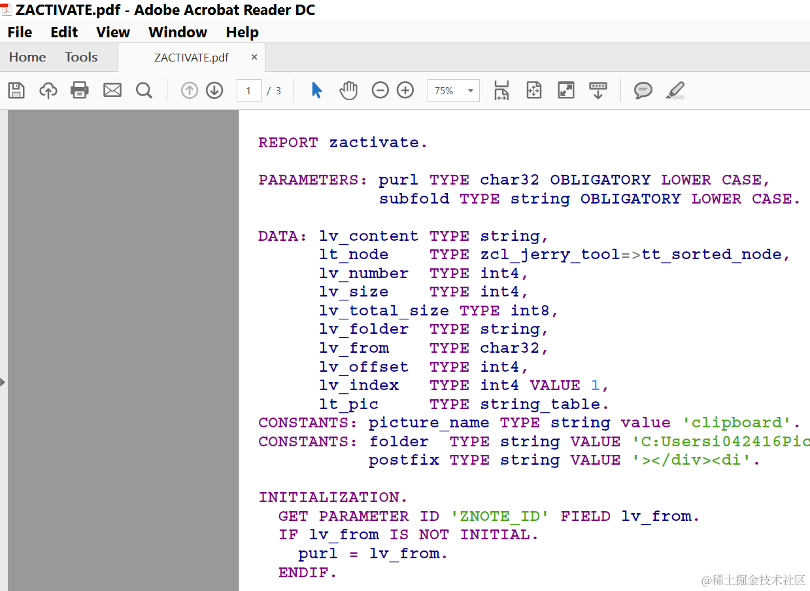The height and width of the screenshot is (591, 810).
Task: Open the zoom level 75% dropdown
Action: pyautogui.click(x=454, y=91)
